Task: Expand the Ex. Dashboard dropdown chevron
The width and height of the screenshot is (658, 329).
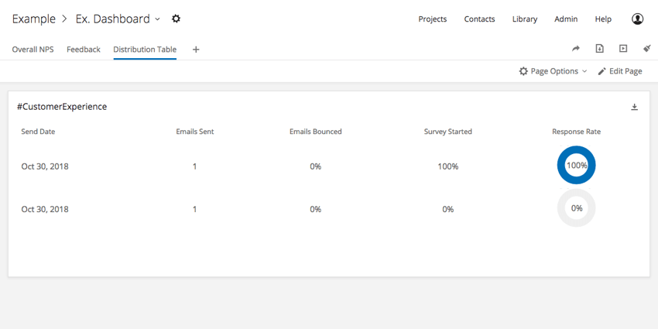Action: 157,19
